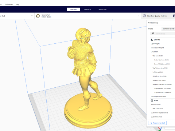This screenshot has height=131, width=175.
Task: Click the Search settings input field
Action: click(x=162, y=33)
